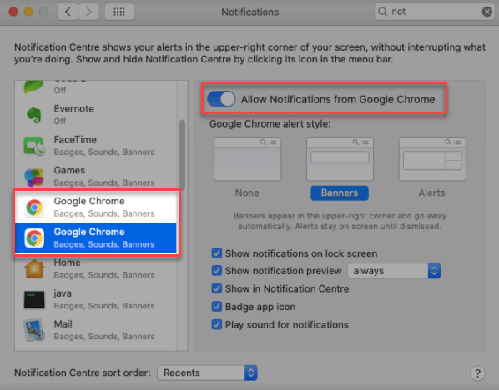Select Home in the app list
This screenshot has width=499, height=390.
pyautogui.click(x=95, y=269)
